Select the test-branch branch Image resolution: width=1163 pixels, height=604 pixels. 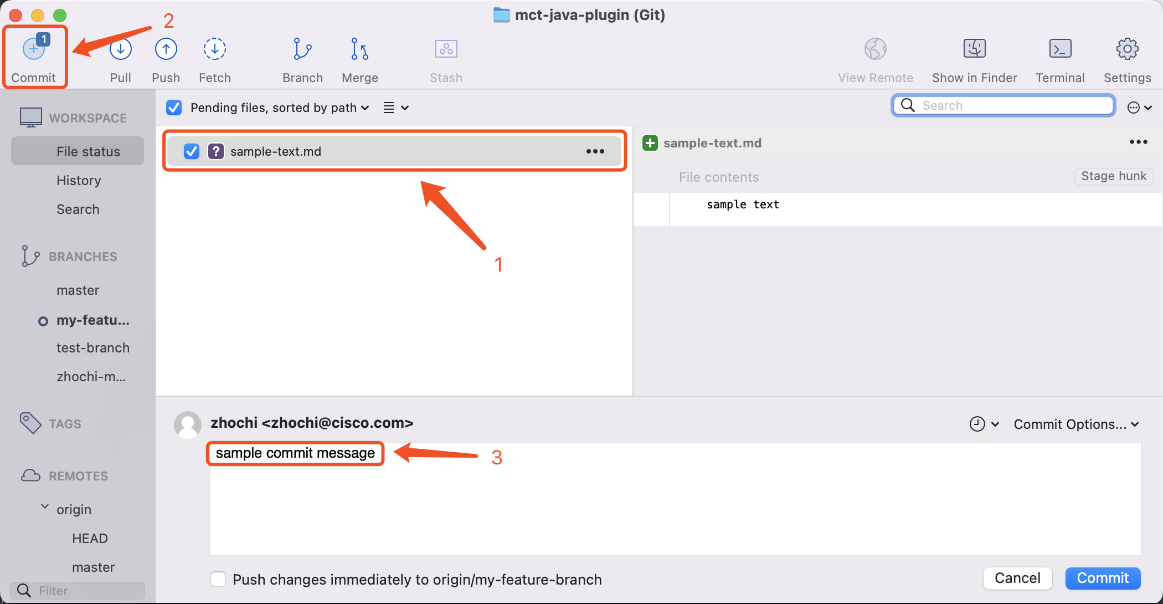(93, 348)
